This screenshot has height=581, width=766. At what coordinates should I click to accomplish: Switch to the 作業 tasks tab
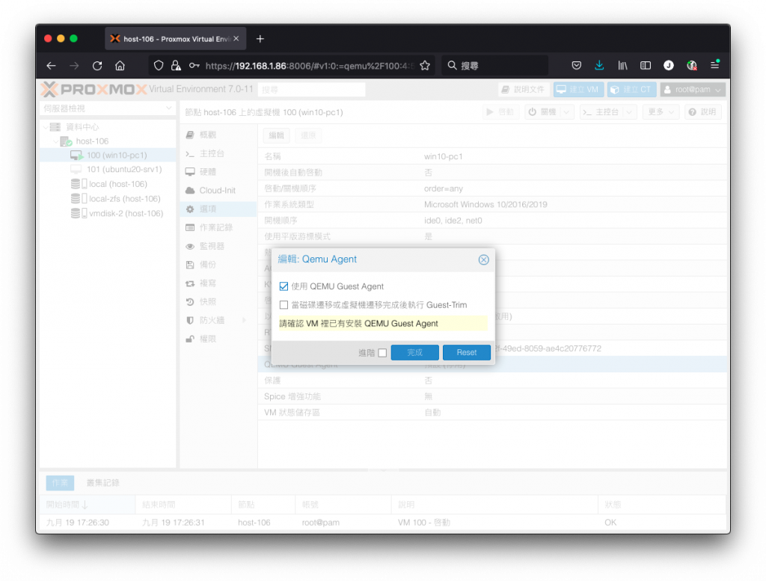60,483
